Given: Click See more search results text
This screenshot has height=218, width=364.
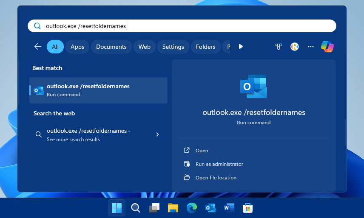Looking at the screenshot, I should [74, 140].
